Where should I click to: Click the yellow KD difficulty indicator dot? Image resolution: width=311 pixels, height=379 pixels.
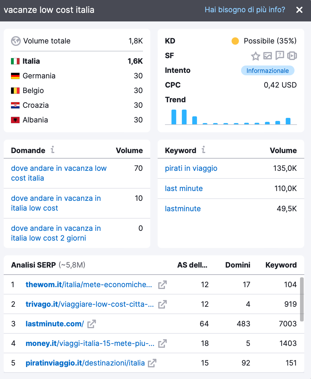click(x=235, y=41)
